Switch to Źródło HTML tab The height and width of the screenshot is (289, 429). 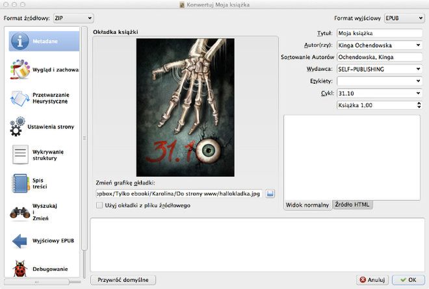pos(352,205)
